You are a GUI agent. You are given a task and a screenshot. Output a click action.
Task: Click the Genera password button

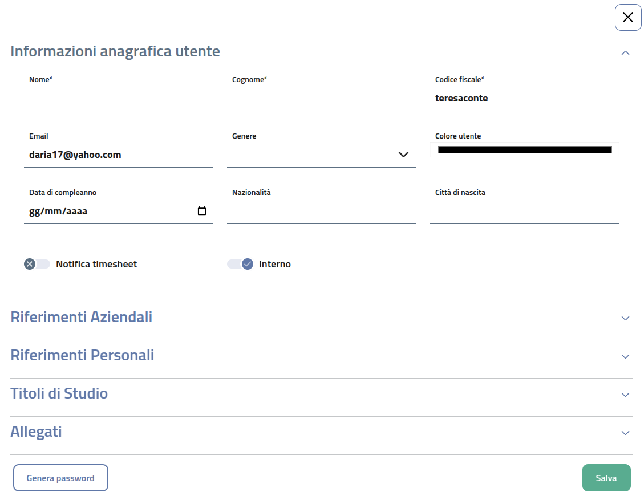60,478
